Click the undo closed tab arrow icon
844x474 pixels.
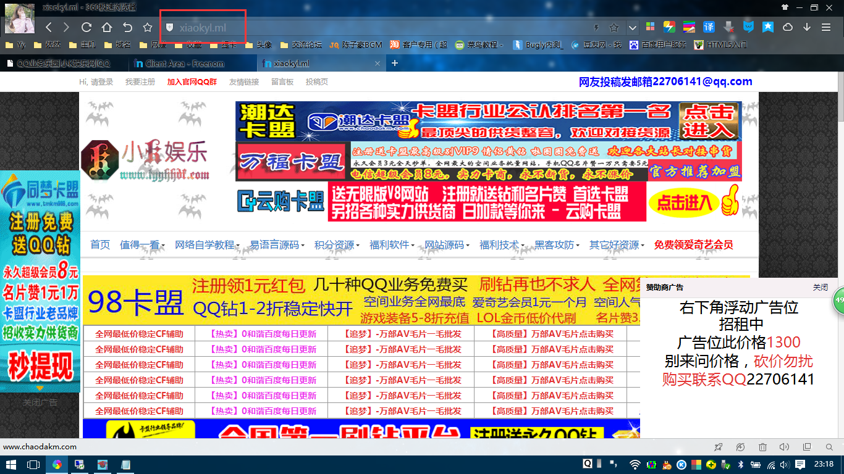(127, 27)
